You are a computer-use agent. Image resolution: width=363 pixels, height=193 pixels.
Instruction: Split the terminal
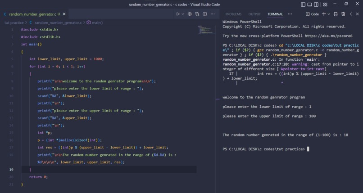coord(336,14)
